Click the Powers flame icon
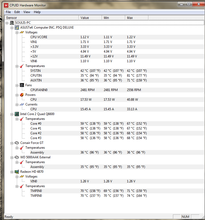Viewport: 205px width, 220px height. click(x=22, y=95)
